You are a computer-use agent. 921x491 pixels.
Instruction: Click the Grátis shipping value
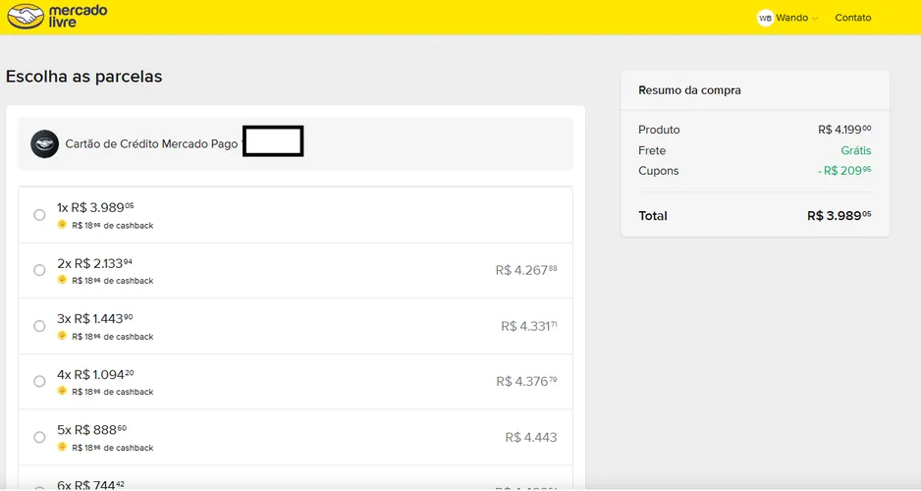856,150
